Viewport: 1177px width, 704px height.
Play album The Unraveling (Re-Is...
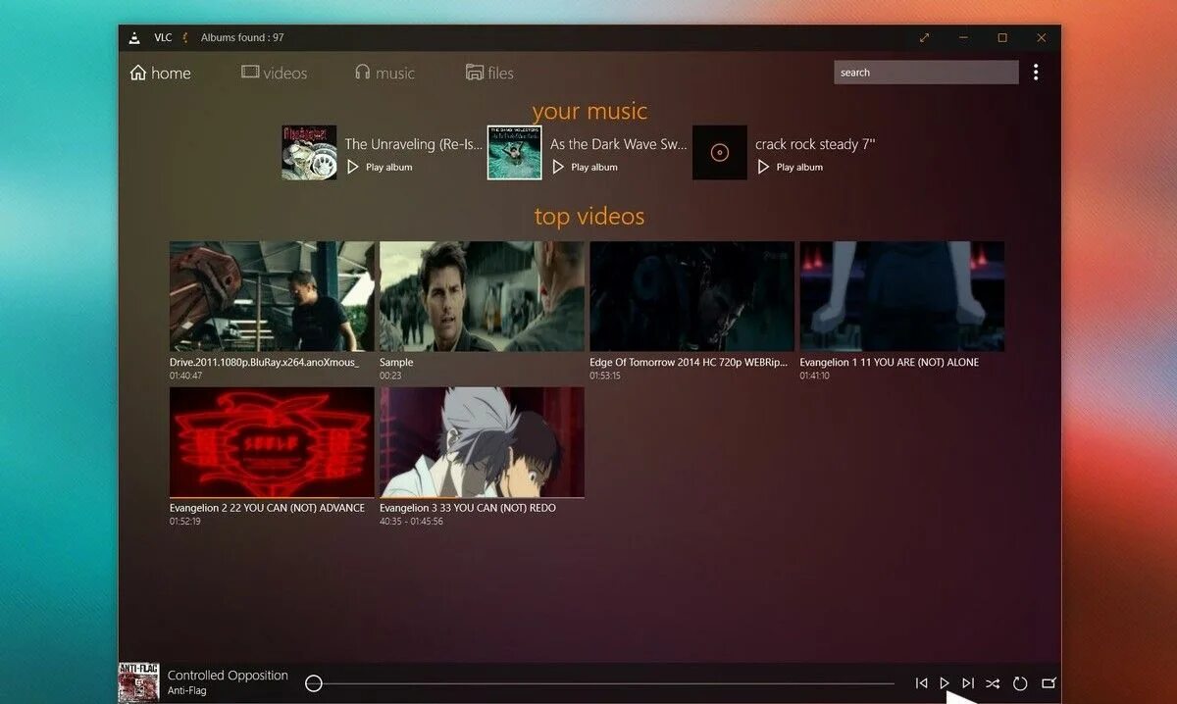pos(380,168)
